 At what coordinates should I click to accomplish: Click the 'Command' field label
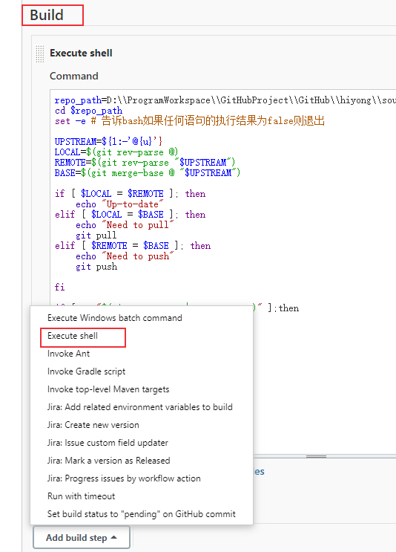(x=74, y=76)
